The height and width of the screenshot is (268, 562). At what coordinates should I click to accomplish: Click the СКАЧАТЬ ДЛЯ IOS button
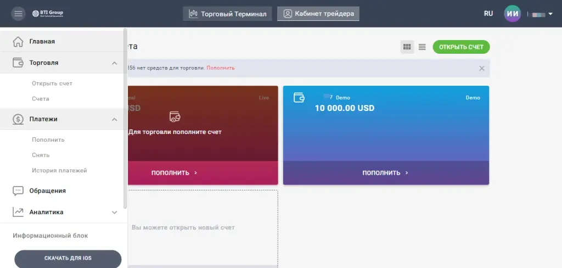click(x=68, y=258)
